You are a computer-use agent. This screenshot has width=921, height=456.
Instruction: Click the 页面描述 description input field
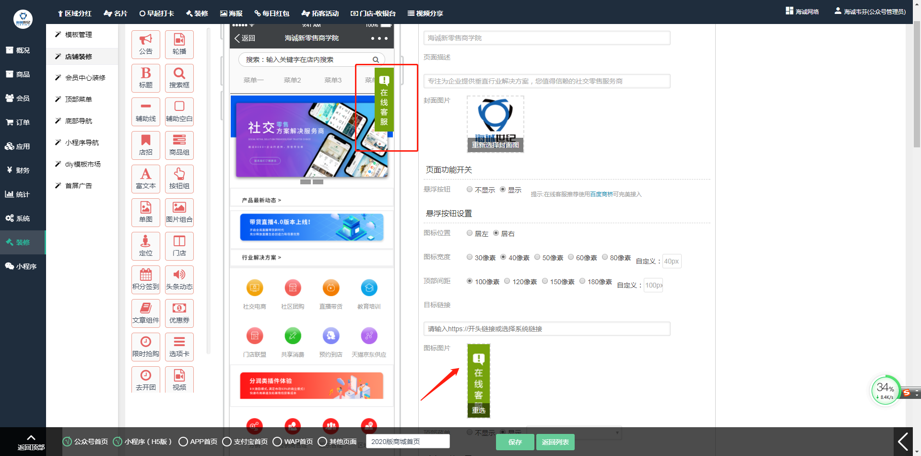coord(547,81)
